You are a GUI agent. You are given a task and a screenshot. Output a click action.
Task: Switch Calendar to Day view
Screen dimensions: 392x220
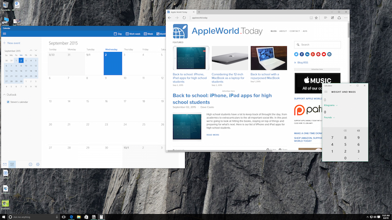coord(118,34)
